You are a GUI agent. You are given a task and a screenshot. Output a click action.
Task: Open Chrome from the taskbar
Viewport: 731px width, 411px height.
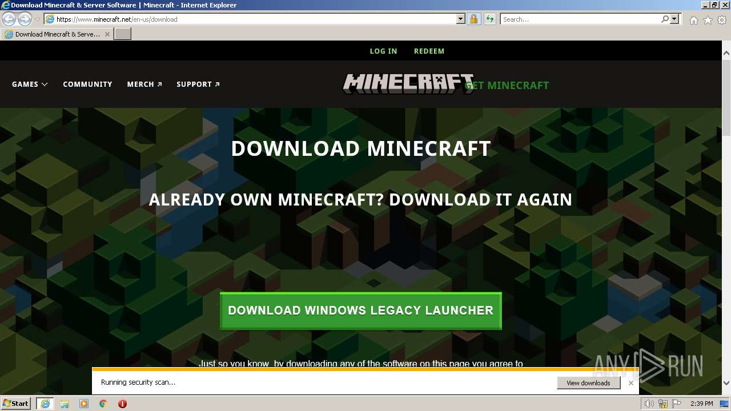coord(103,404)
